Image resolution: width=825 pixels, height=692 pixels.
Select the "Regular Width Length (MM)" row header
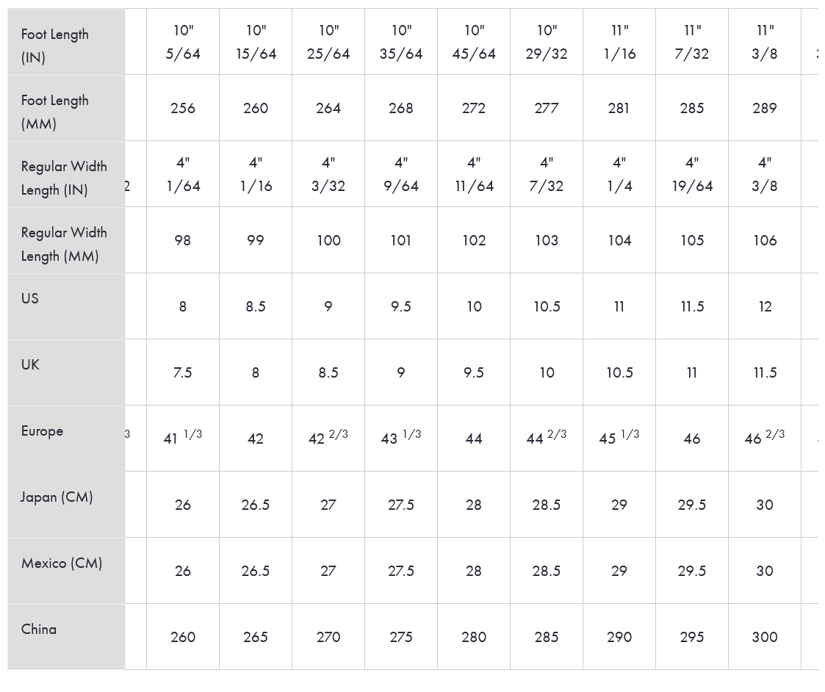pos(64,244)
